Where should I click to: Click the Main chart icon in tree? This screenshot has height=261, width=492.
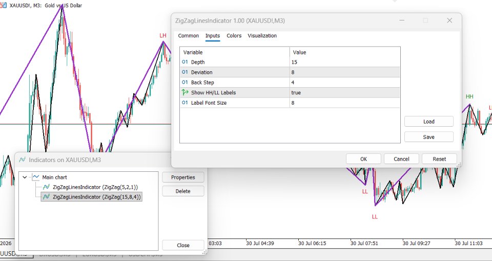click(36, 177)
